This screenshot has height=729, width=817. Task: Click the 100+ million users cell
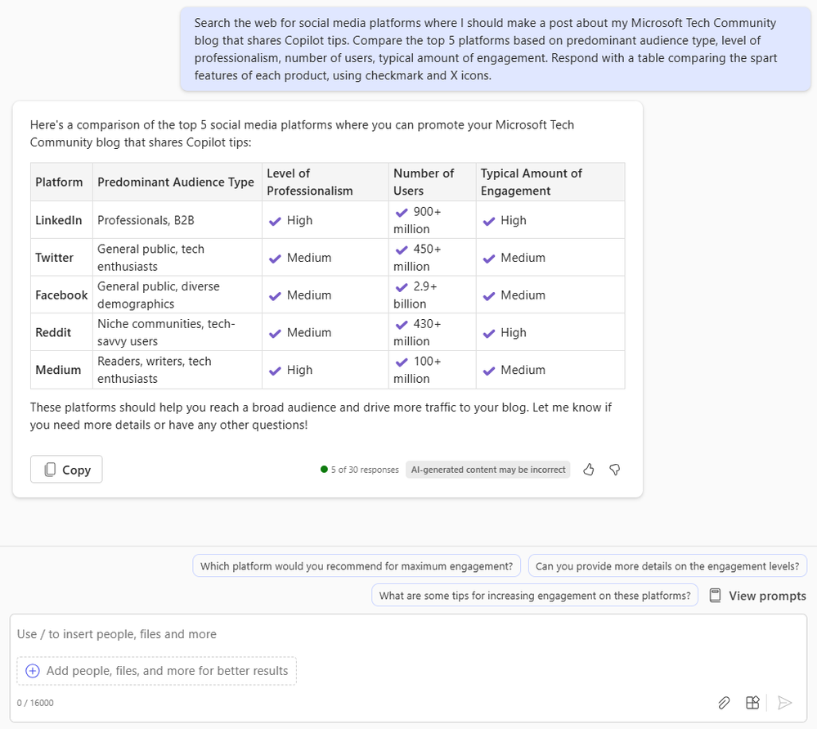click(432, 370)
